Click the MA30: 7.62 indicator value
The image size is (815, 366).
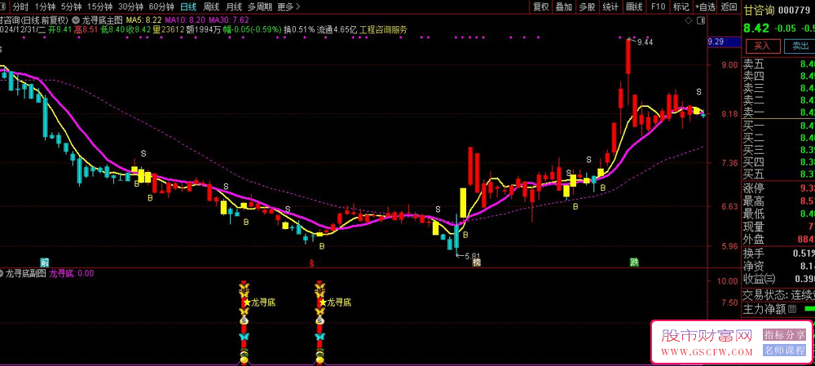229,20
